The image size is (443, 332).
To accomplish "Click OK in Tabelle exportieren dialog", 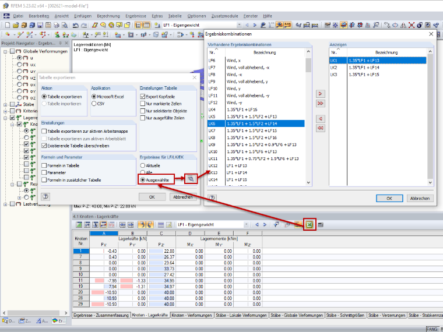I will (x=152, y=197).
